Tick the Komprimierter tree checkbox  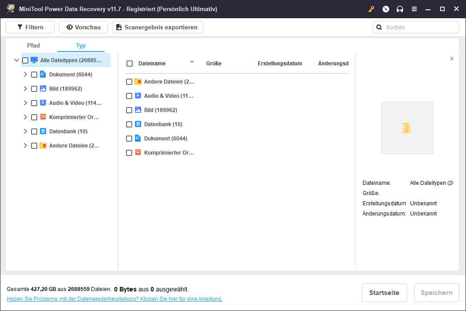click(x=34, y=117)
